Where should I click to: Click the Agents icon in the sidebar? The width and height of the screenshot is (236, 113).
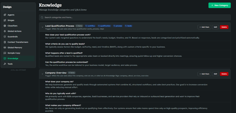click(x=5, y=15)
